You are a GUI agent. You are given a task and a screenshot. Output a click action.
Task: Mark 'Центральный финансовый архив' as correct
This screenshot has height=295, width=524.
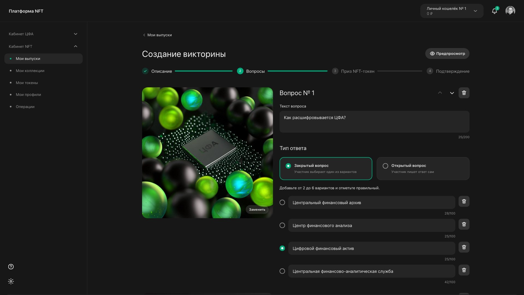[x=282, y=203]
